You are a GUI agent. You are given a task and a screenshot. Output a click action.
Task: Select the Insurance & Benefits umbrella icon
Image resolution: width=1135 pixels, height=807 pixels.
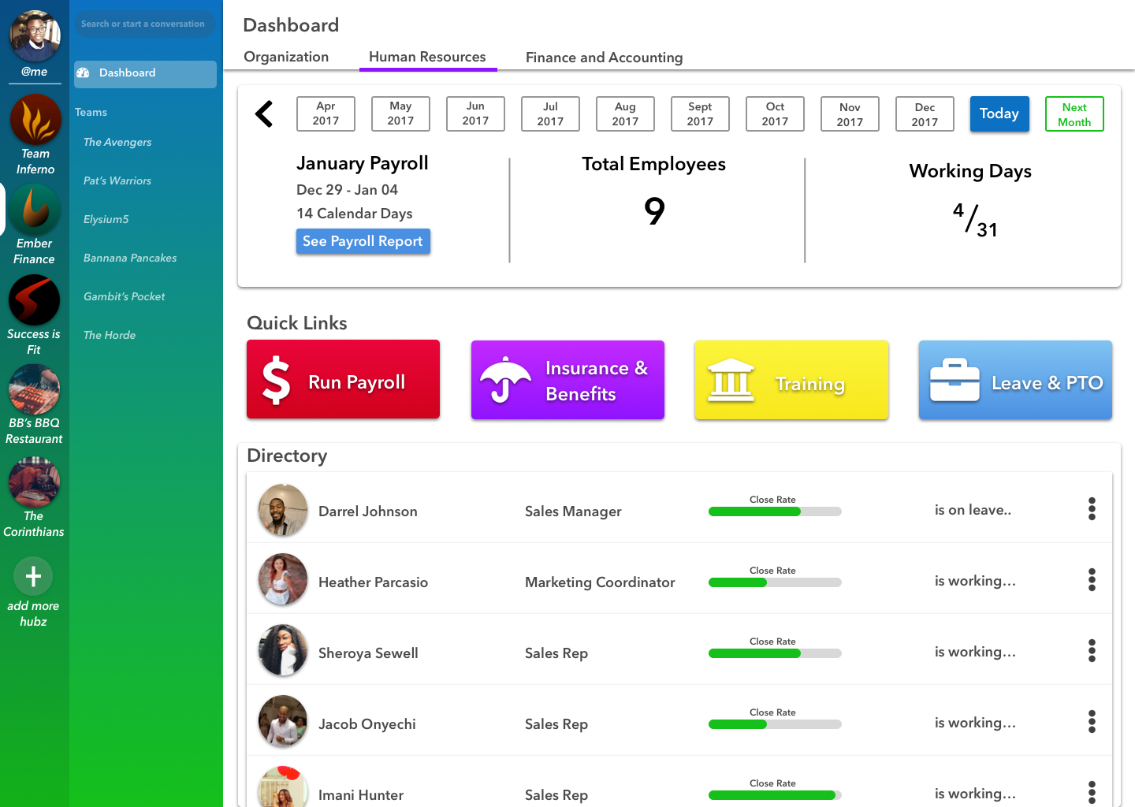(506, 380)
